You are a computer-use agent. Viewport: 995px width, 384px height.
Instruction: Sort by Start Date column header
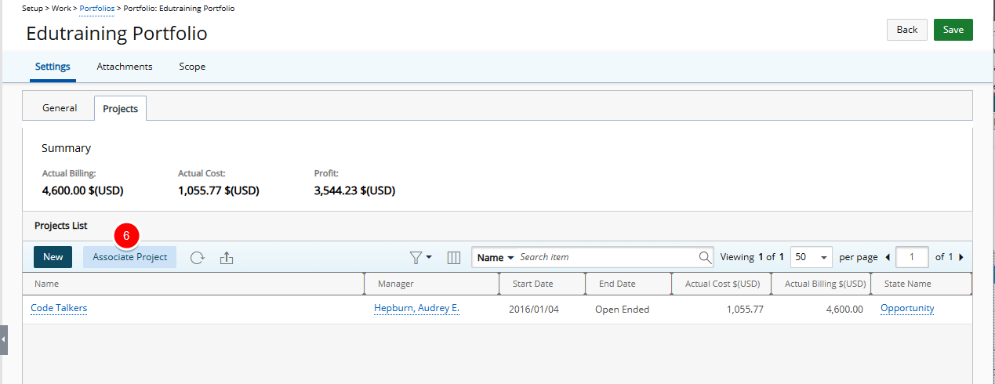543,284
